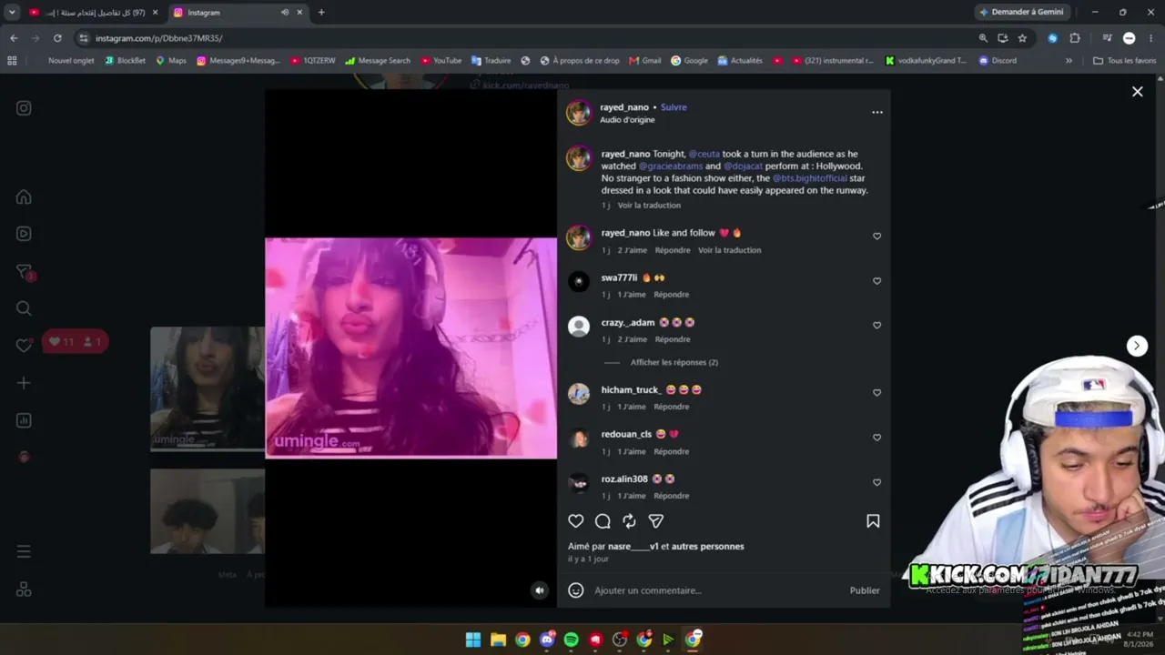Reload the Instagram page
Image resolution: width=1165 pixels, height=655 pixels.
click(57, 38)
